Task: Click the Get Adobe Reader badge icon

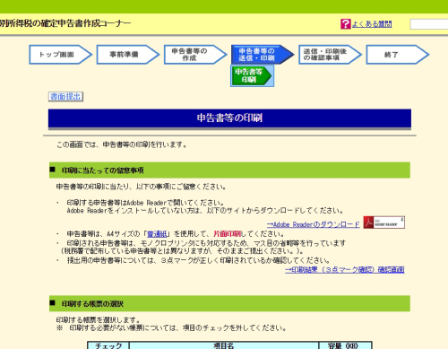Action: point(384,222)
